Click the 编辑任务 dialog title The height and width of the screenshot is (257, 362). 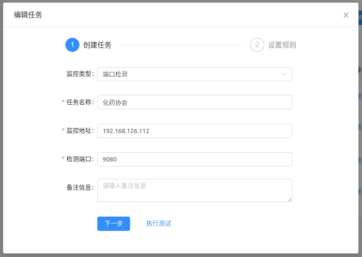(x=28, y=15)
